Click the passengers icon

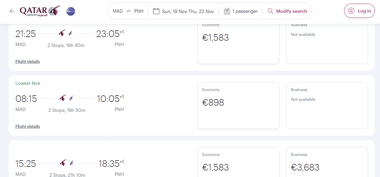tap(227, 11)
